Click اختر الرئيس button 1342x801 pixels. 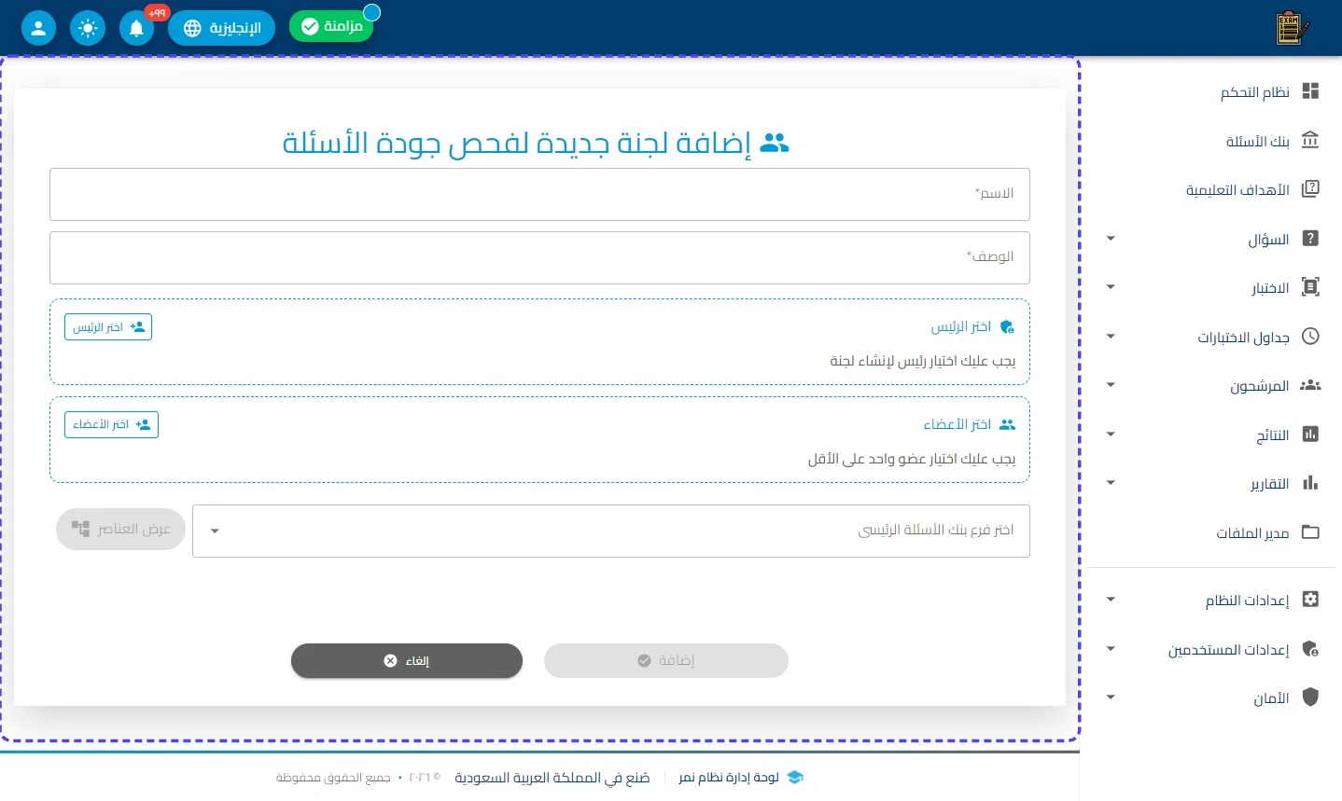(x=108, y=327)
